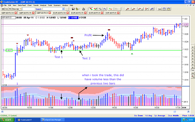Click the print icon
The image size is (195, 122).
click(84, 9)
